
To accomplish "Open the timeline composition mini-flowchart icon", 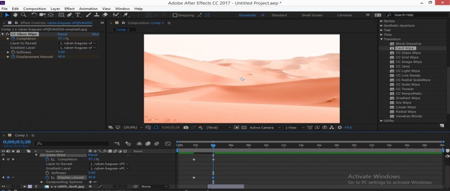I will [117, 144].
